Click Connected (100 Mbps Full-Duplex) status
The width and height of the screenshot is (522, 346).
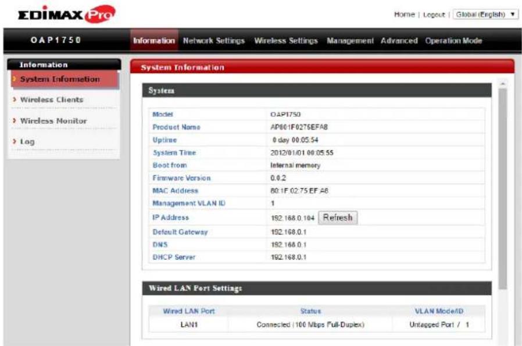point(310,324)
